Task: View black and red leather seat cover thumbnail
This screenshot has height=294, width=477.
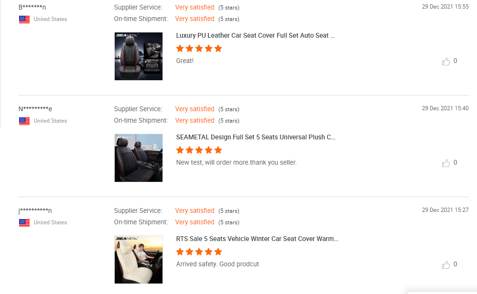Action: (139, 56)
